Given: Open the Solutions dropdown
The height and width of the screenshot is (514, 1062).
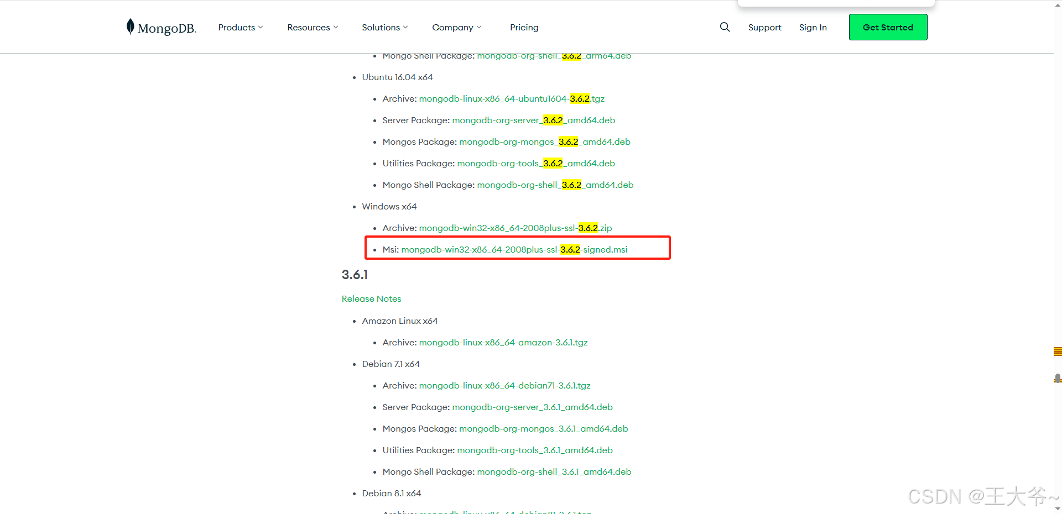Looking at the screenshot, I should [384, 27].
